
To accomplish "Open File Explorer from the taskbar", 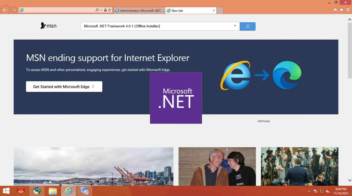I will 53,191.
